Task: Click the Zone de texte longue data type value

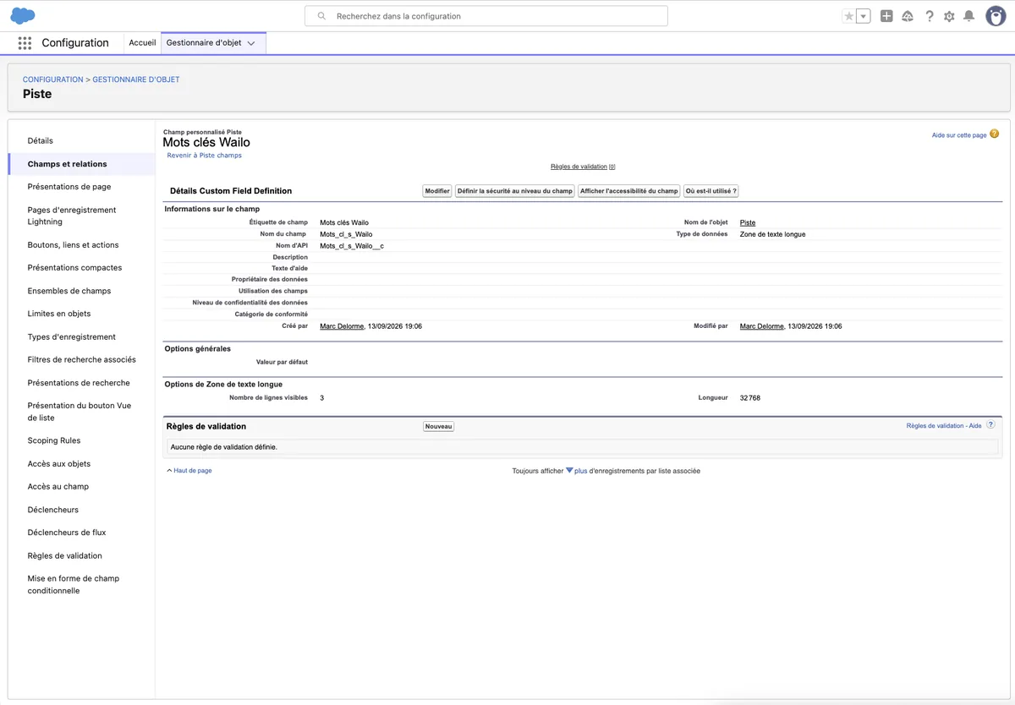Action: (773, 234)
